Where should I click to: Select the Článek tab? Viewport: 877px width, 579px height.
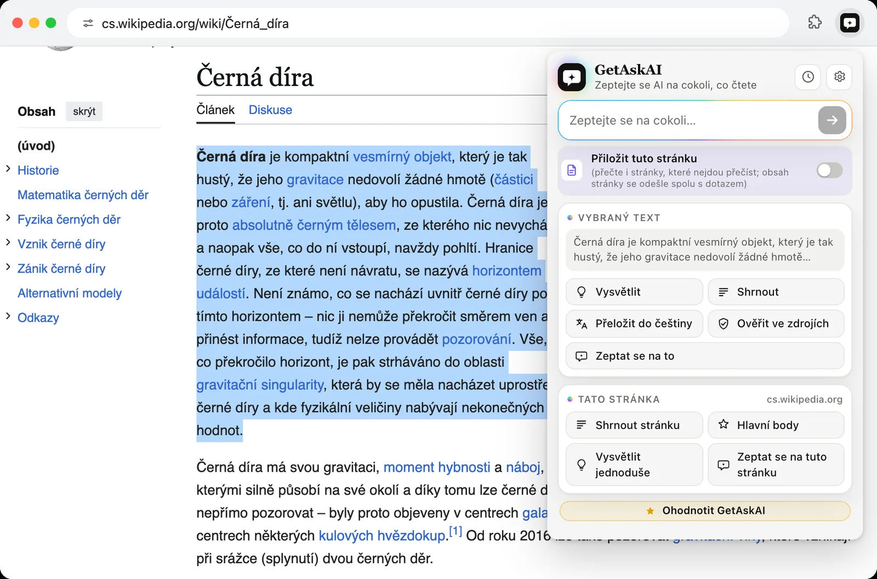coord(215,110)
